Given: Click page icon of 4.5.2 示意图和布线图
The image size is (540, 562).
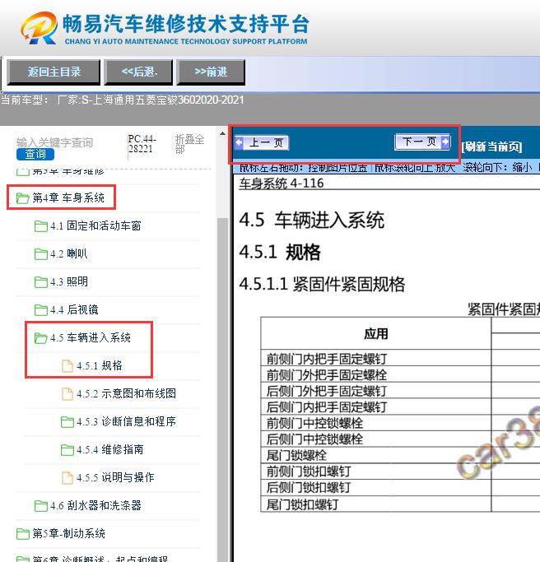Looking at the screenshot, I should [67, 394].
